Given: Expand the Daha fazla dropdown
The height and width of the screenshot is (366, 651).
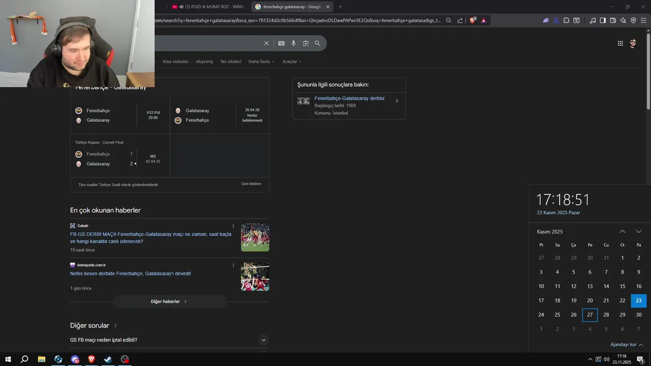Looking at the screenshot, I should pyautogui.click(x=261, y=62).
